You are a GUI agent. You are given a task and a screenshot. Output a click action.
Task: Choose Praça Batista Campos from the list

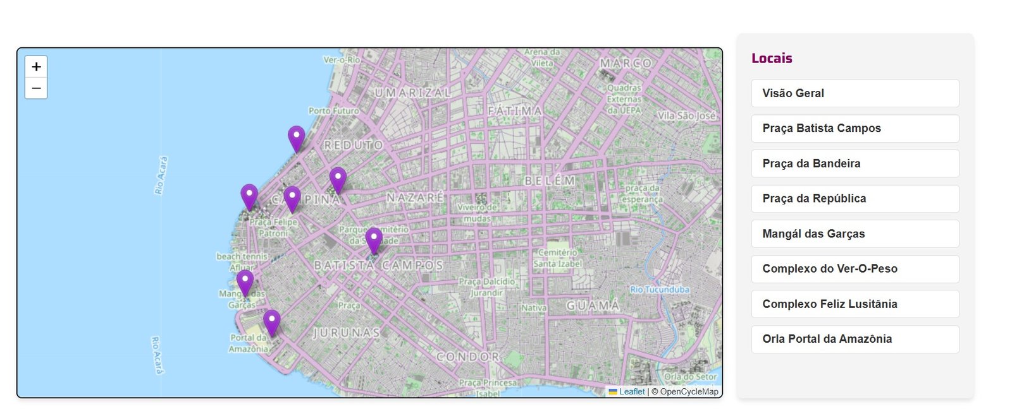pyautogui.click(x=855, y=128)
